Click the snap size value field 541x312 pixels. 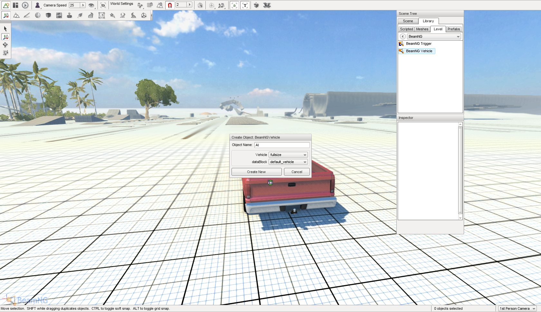181,5
